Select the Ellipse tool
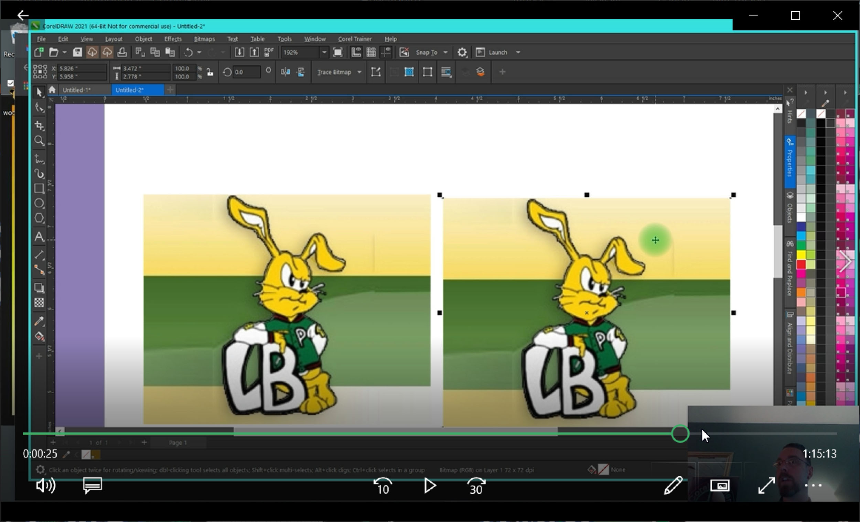This screenshot has width=860, height=522. pos(39,204)
